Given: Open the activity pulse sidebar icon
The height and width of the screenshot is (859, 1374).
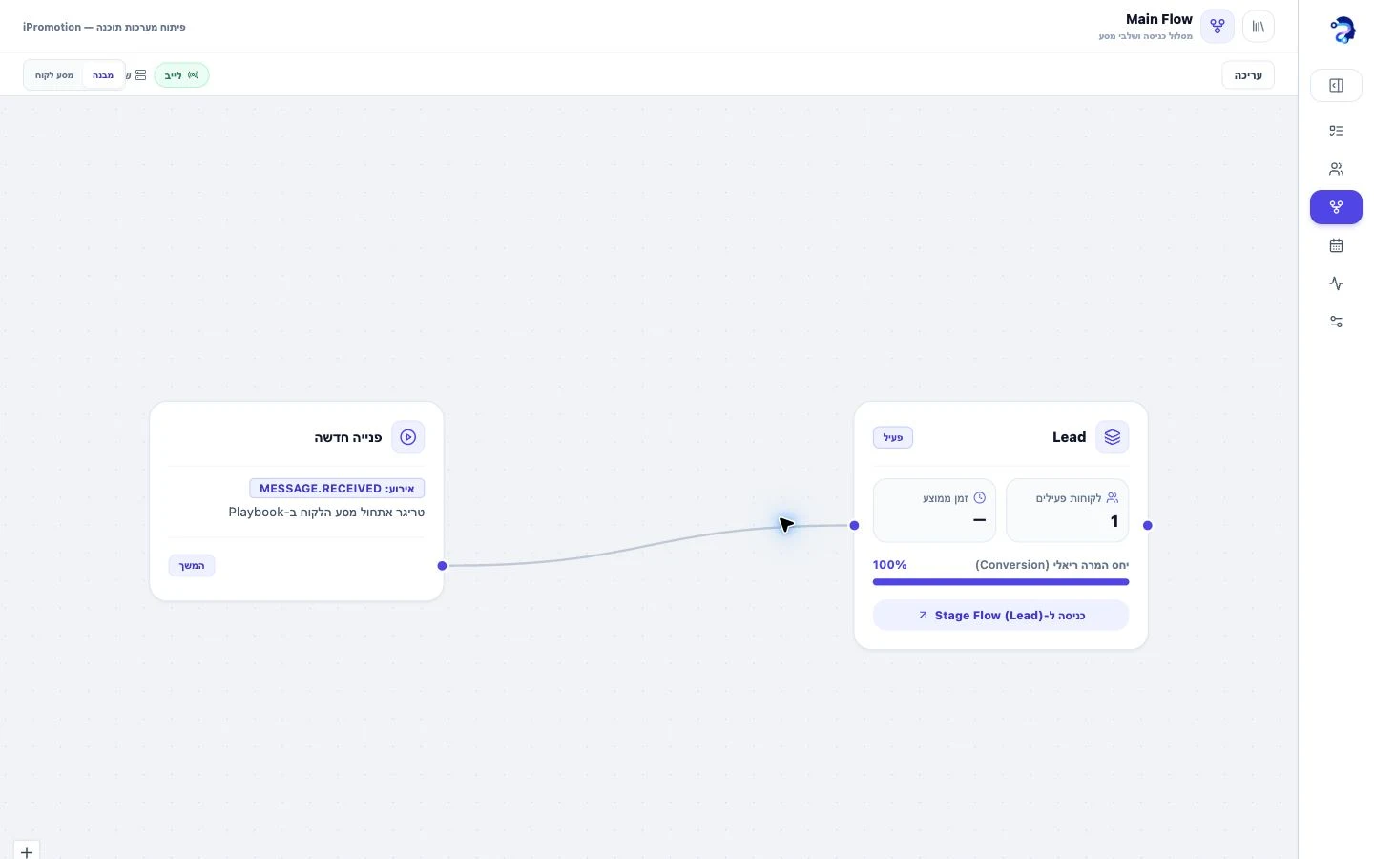Looking at the screenshot, I should click(x=1336, y=283).
